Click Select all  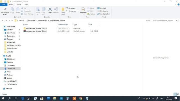tap(102, 8)
